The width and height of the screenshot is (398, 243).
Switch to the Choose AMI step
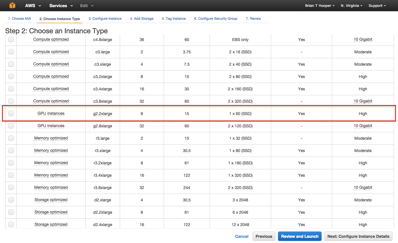click(19, 18)
